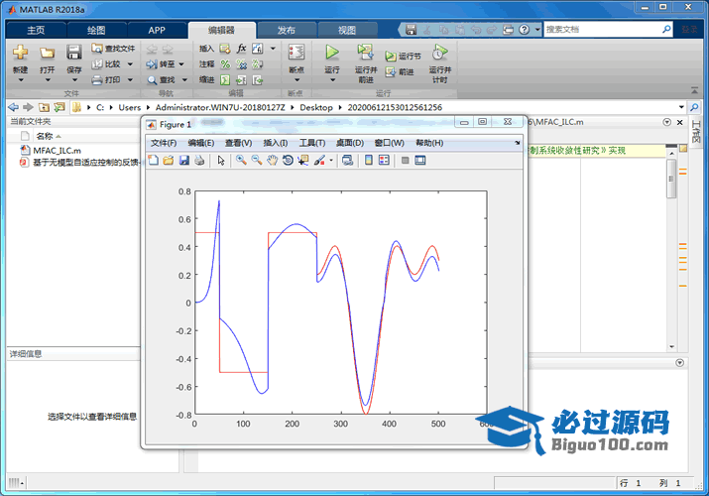Toggle the Figure 1 data cursor tool
The width and height of the screenshot is (709, 496).
pos(303,160)
